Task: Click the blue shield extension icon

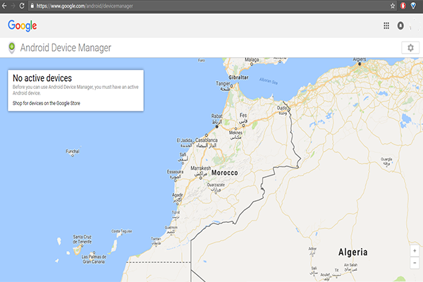Action: [x=413, y=6]
